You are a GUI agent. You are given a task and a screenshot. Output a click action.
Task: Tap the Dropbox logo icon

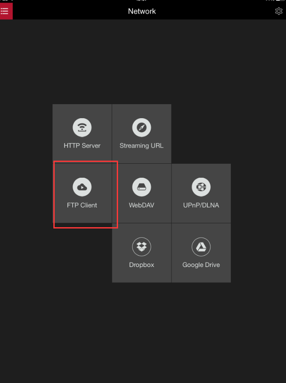click(x=142, y=247)
